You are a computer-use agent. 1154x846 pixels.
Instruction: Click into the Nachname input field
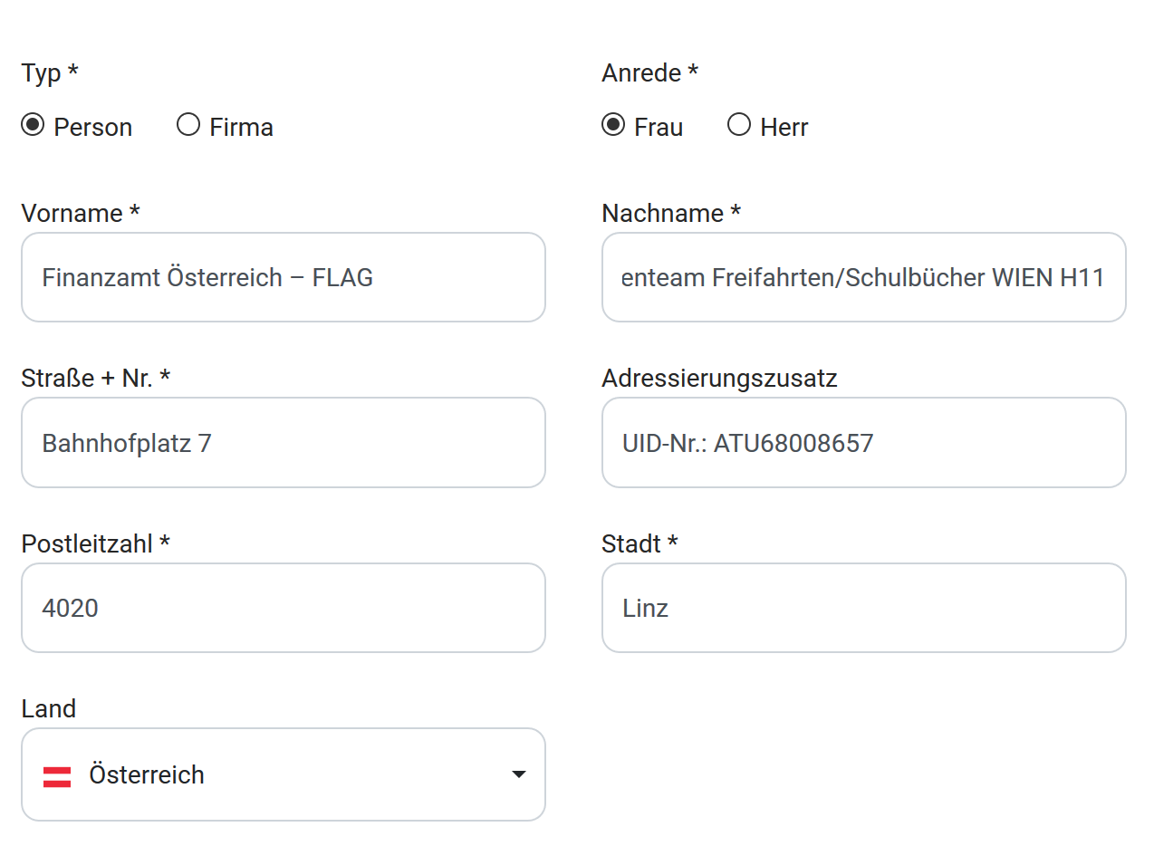(x=864, y=277)
